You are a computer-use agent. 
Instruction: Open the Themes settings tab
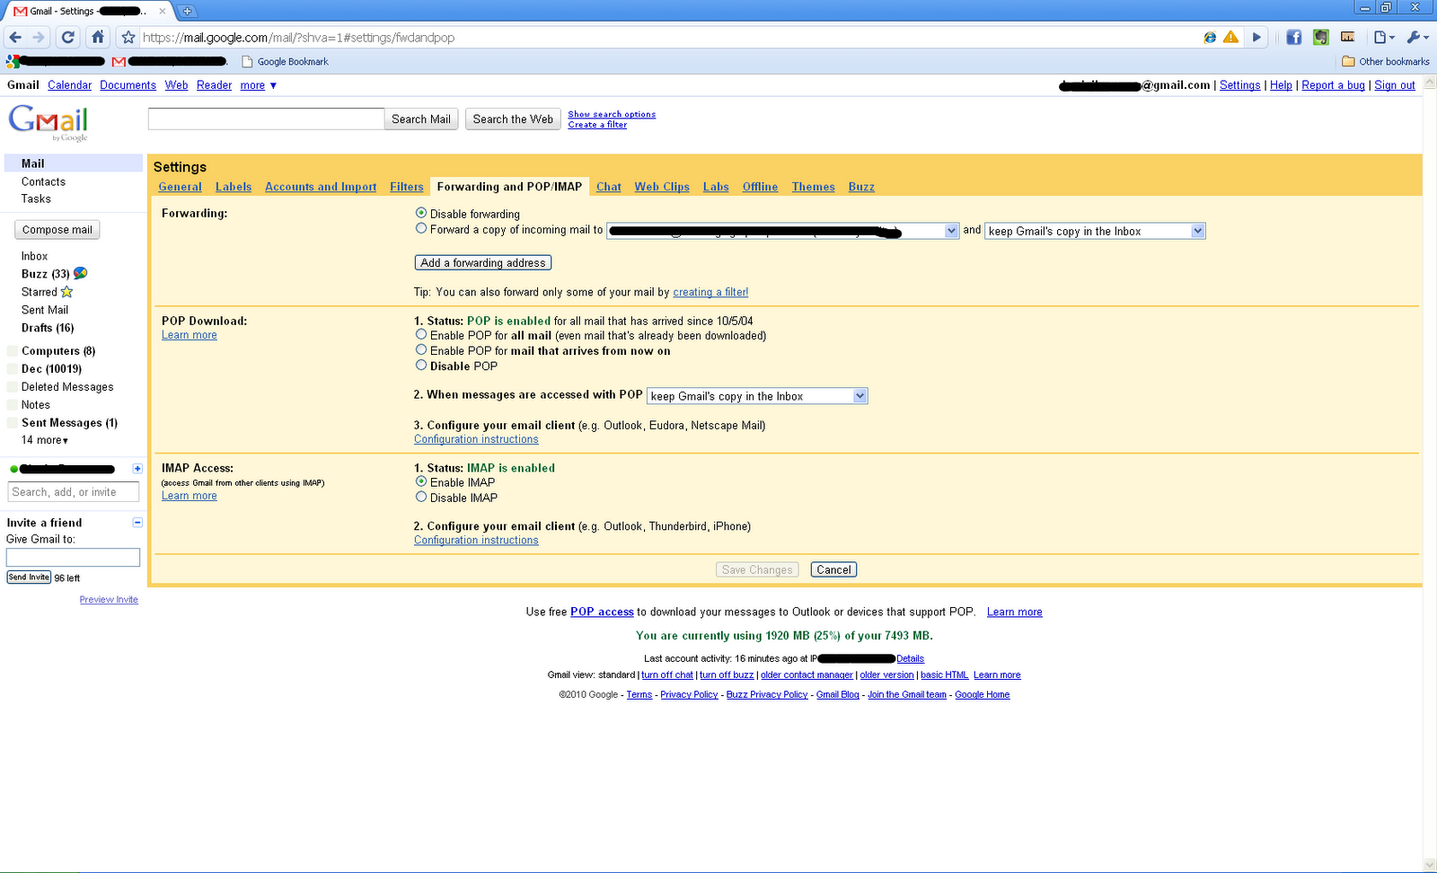814,187
